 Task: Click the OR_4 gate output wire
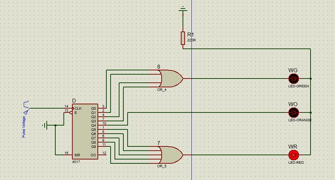[236, 79]
